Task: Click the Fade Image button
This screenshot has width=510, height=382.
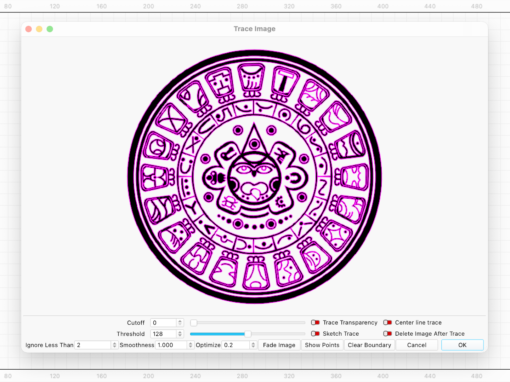Action: (279, 345)
